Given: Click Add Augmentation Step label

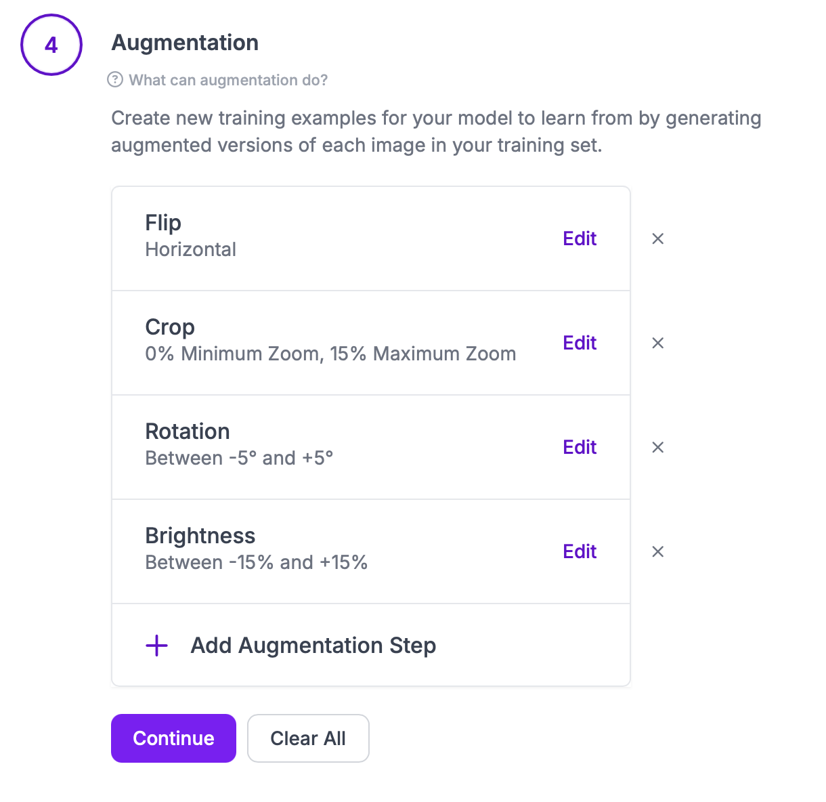Looking at the screenshot, I should pos(313,646).
